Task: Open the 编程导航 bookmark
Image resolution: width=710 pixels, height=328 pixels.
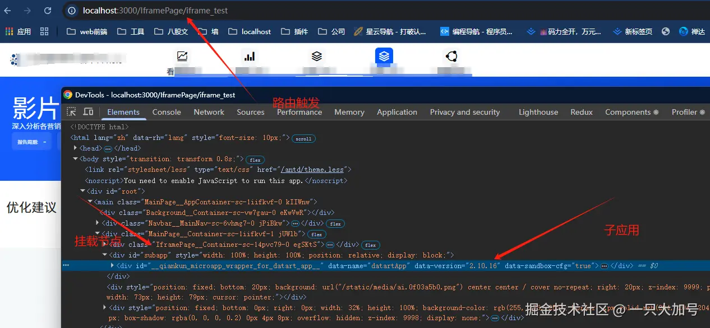Action: [476, 31]
